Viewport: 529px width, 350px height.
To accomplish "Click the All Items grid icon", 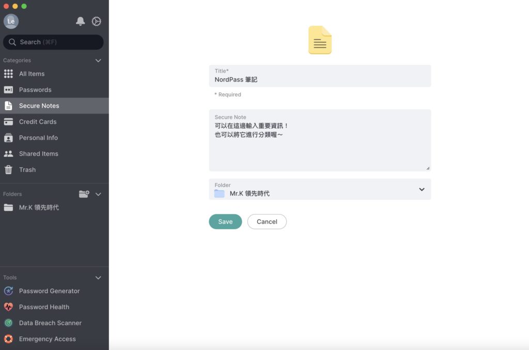I will (8, 74).
